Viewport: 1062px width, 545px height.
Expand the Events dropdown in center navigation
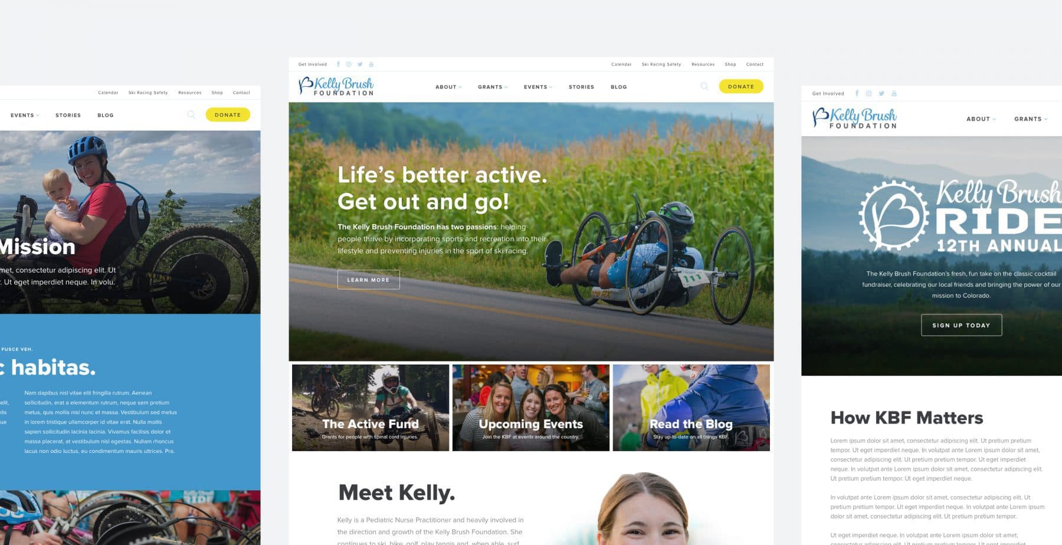tap(538, 87)
